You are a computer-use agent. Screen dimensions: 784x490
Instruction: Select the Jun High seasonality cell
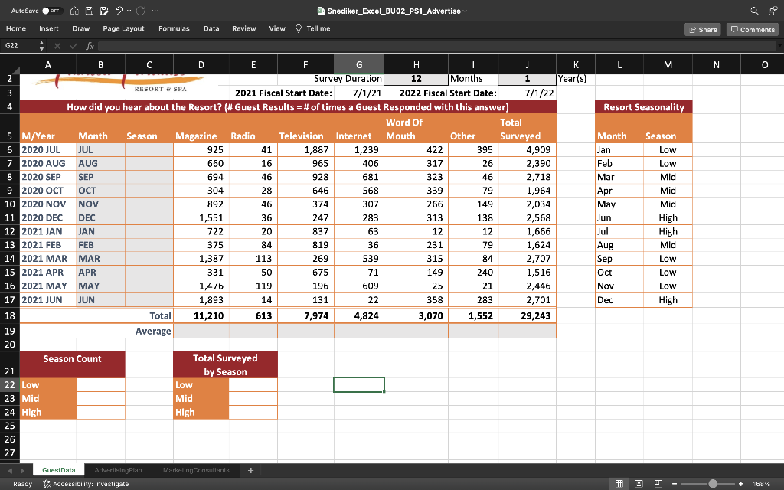coord(668,217)
